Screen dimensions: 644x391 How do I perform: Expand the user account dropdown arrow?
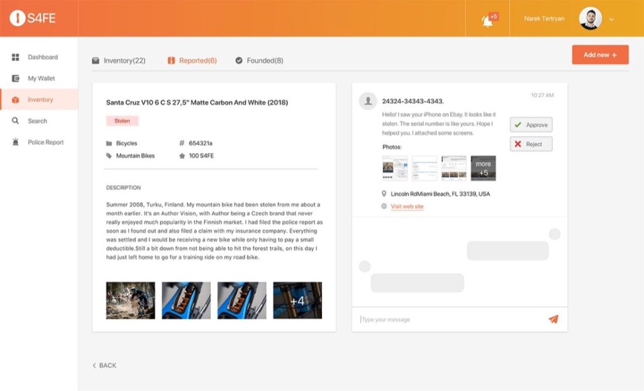click(611, 19)
